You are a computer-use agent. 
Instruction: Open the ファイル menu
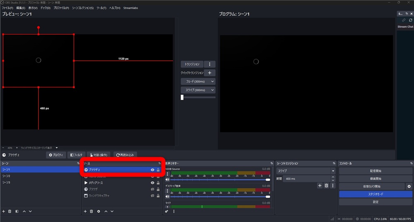[7, 8]
